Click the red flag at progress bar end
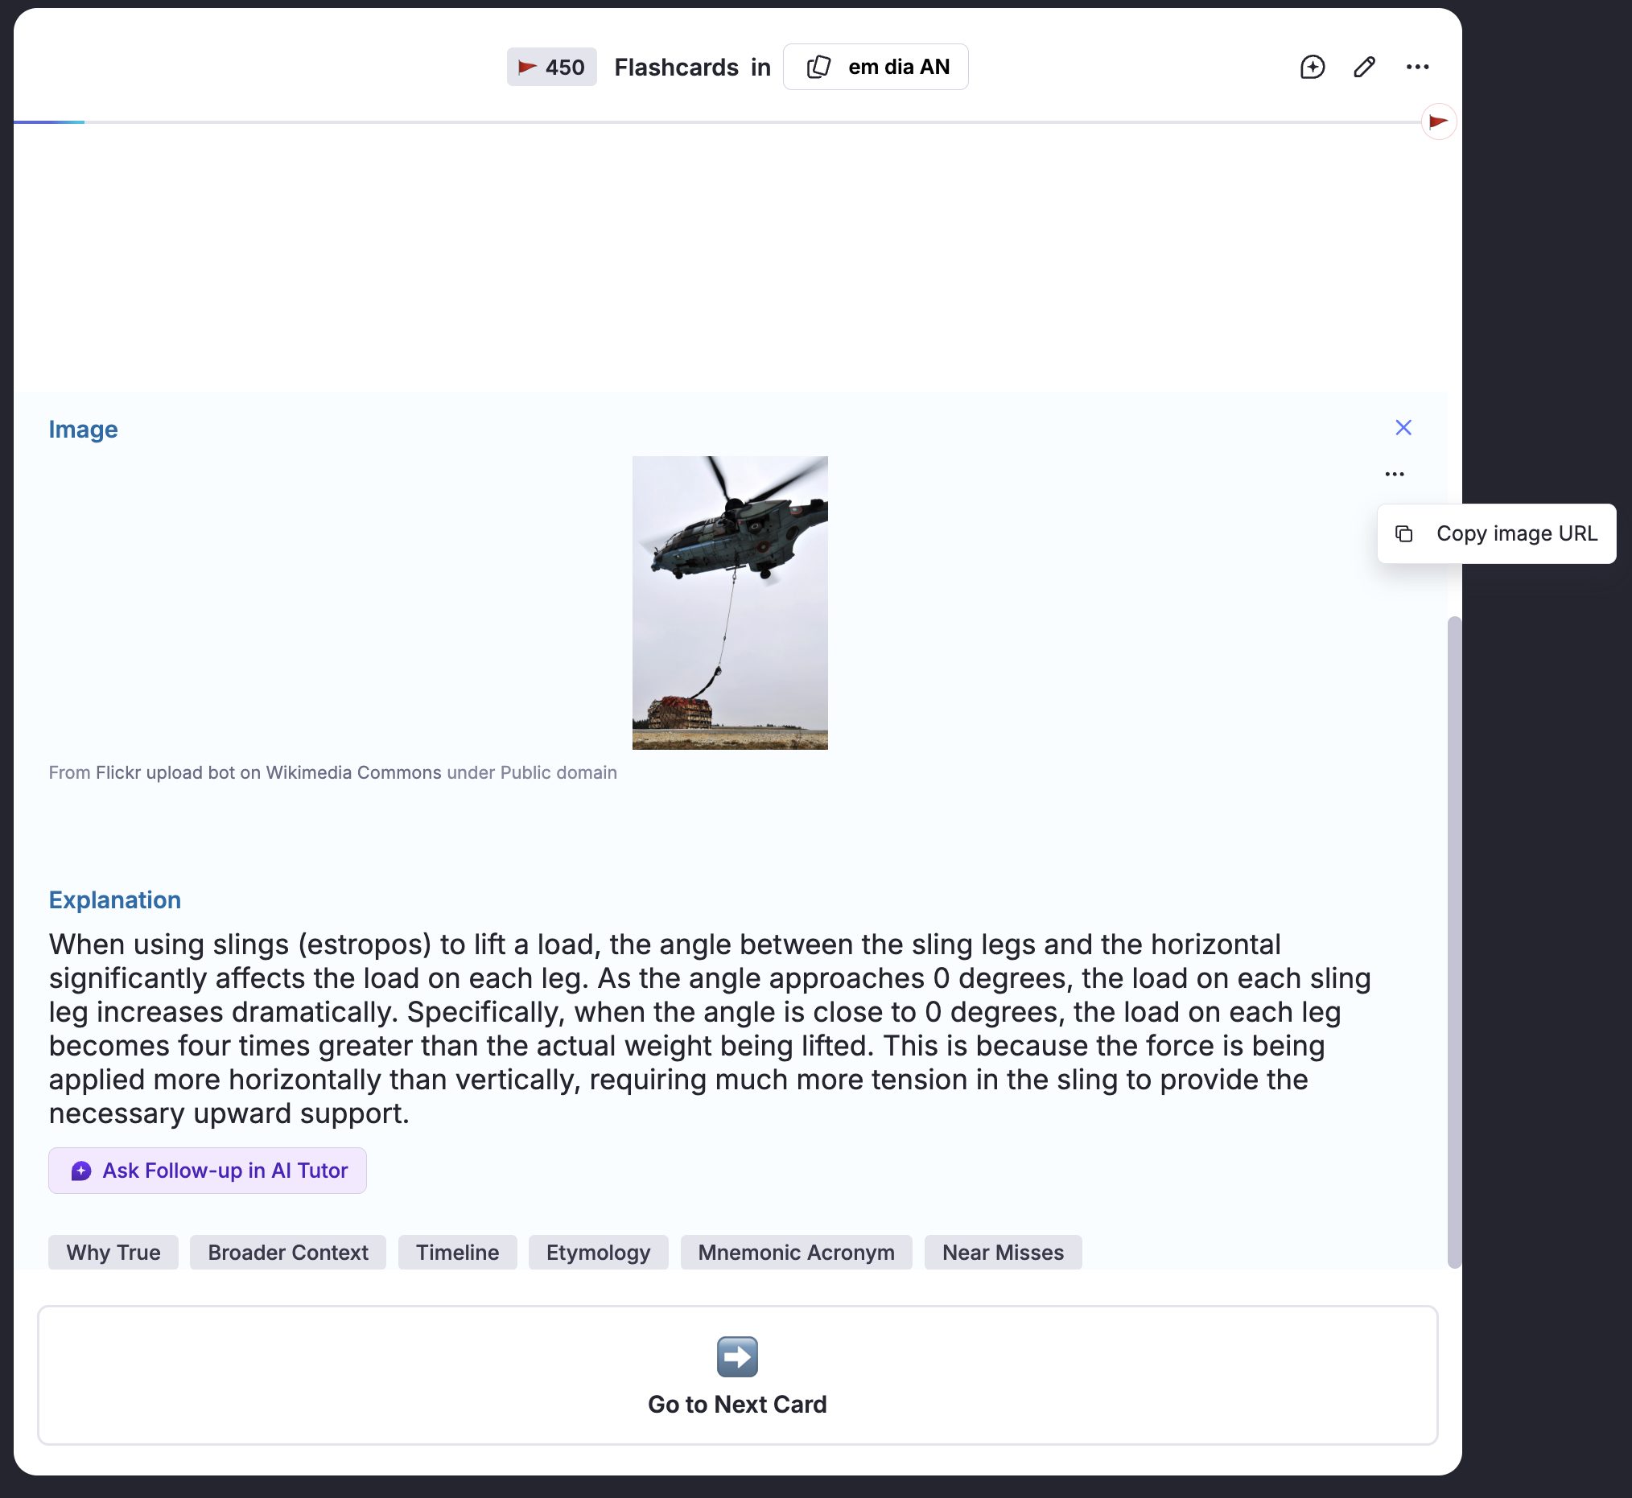The height and width of the screenshot is (1498, 1632). 1438,121
